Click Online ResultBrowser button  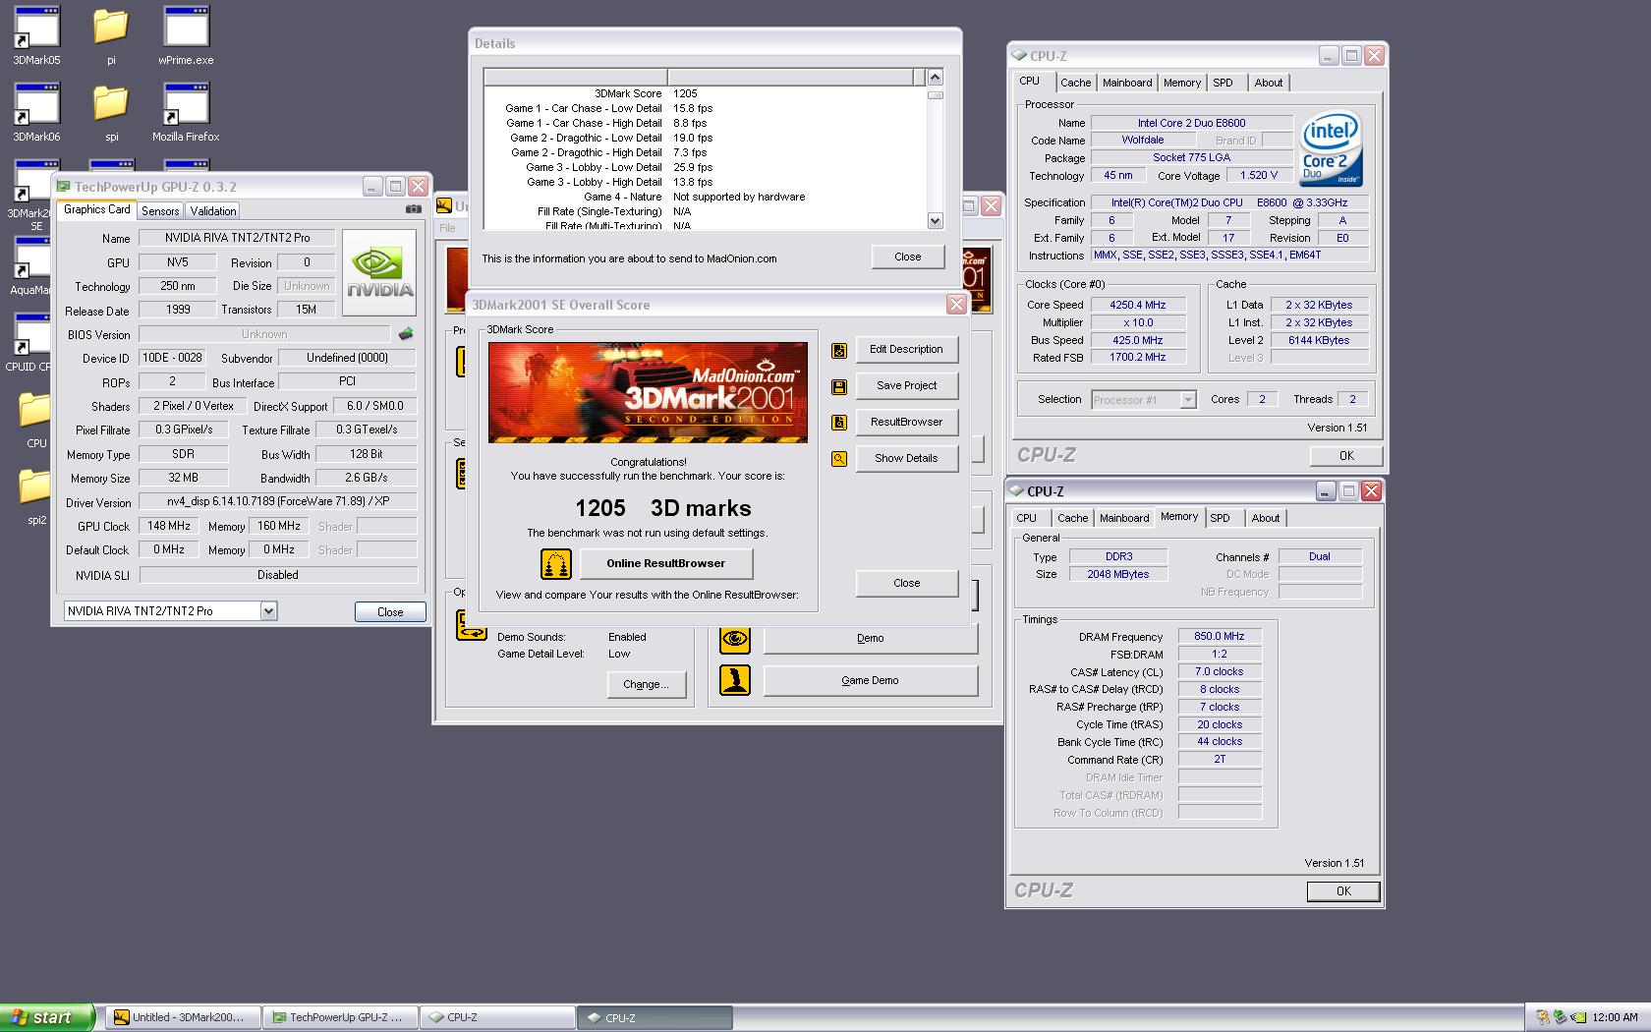(666, 563)
